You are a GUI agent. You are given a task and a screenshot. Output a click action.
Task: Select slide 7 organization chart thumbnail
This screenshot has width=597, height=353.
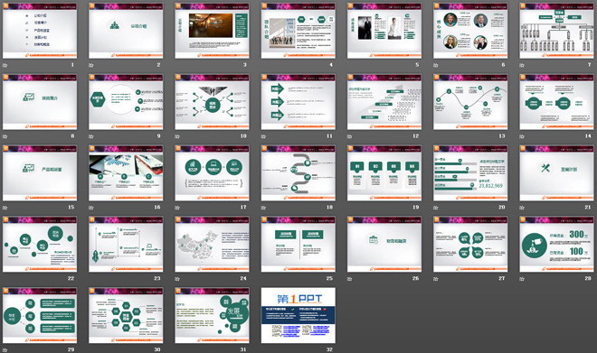point(556,31)
